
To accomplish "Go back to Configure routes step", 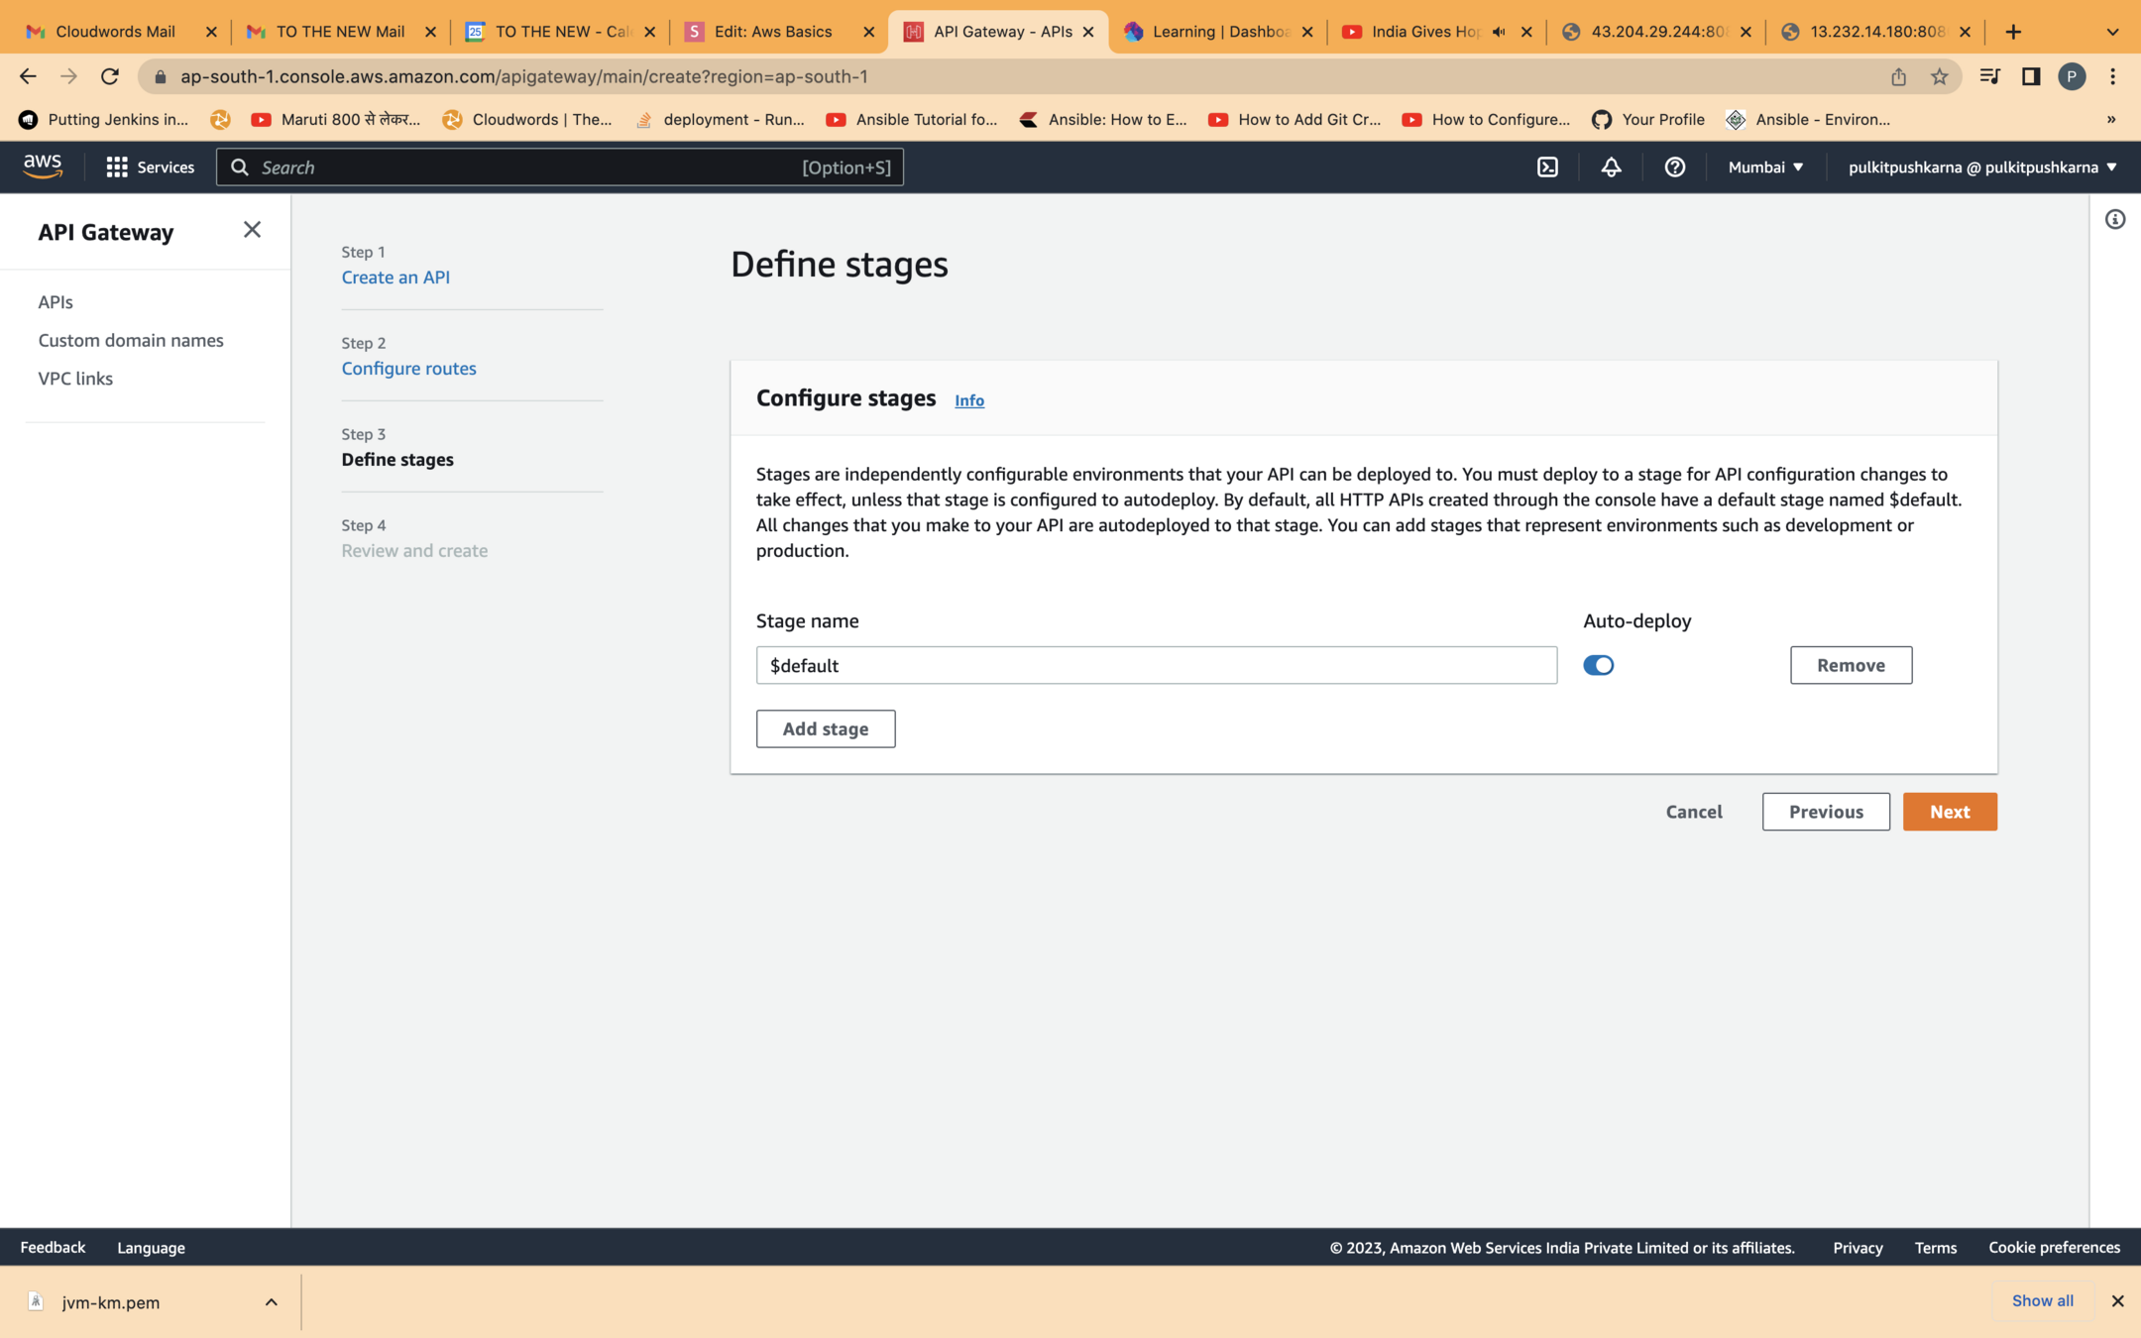I will pyautogui.click(x=408, y=369).
